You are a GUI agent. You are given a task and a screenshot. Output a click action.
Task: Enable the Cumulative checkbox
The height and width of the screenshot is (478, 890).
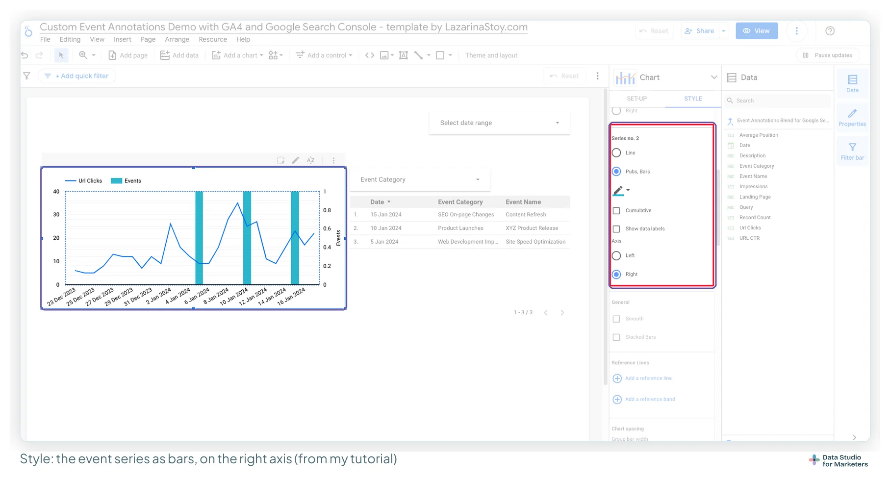pos(616,211)
